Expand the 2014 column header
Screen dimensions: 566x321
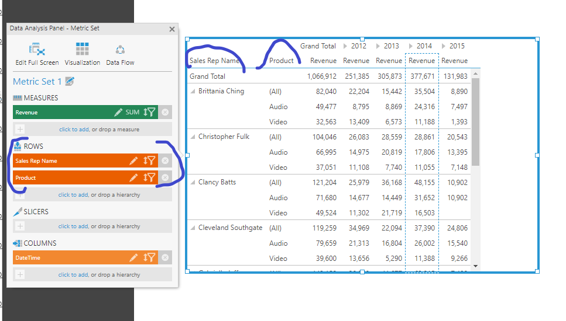411,46
